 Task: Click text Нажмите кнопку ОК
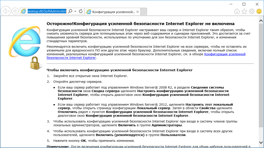pyautogui.click(x=70, y=141)
